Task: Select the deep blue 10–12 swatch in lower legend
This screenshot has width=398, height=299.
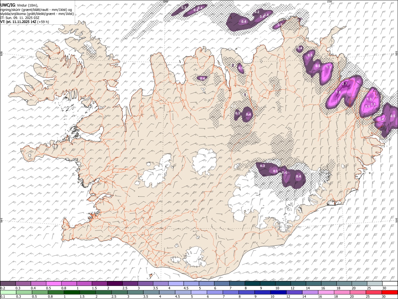Action: pyautogui.click(x=278, y=292)
